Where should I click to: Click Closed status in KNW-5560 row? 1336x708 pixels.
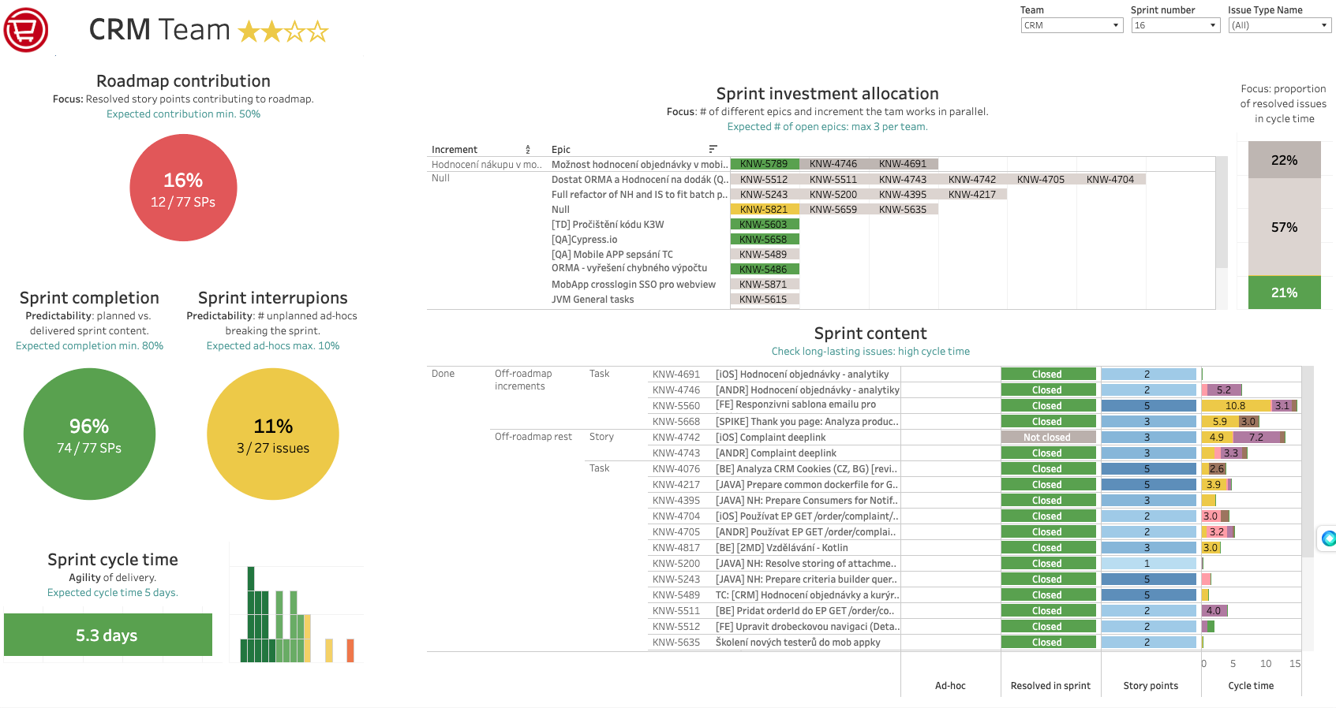[x=1048, y=406]
